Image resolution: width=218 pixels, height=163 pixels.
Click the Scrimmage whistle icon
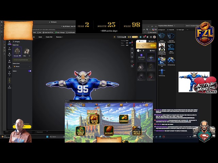123,119
